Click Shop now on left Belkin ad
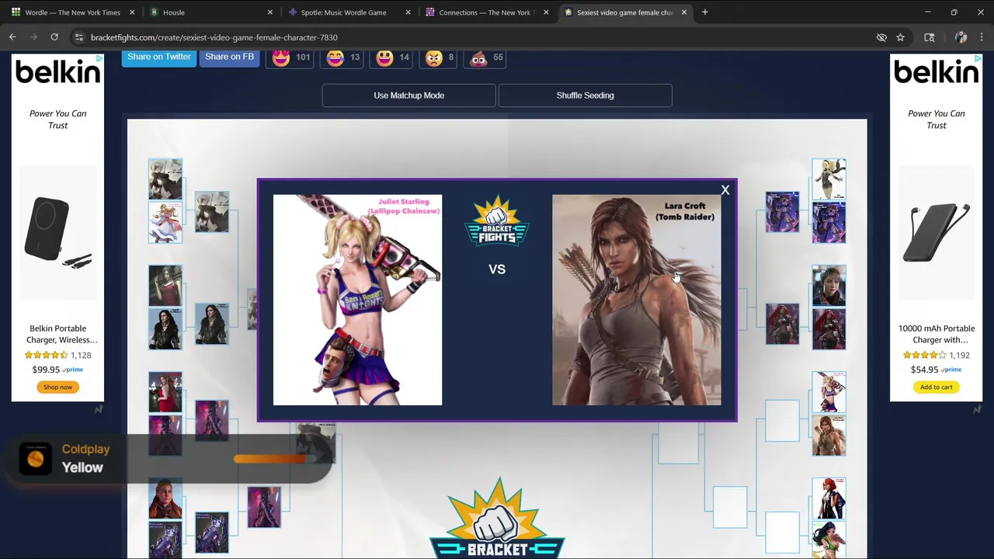 pos(57,387)
